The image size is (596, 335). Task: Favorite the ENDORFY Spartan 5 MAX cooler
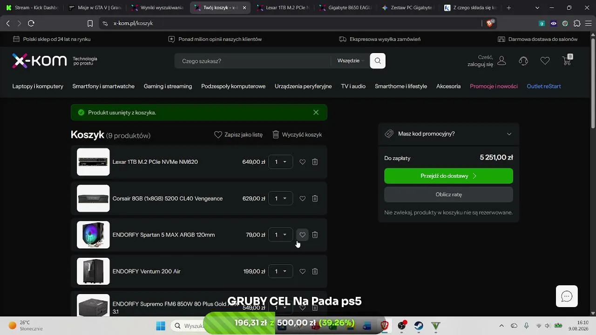tap(303, 235)
